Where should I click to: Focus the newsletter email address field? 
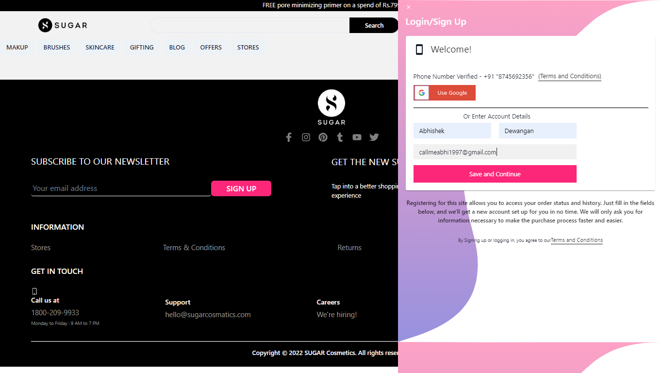tap(121, 188)
